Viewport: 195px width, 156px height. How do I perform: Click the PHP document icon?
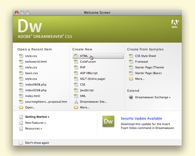[76, 67]
